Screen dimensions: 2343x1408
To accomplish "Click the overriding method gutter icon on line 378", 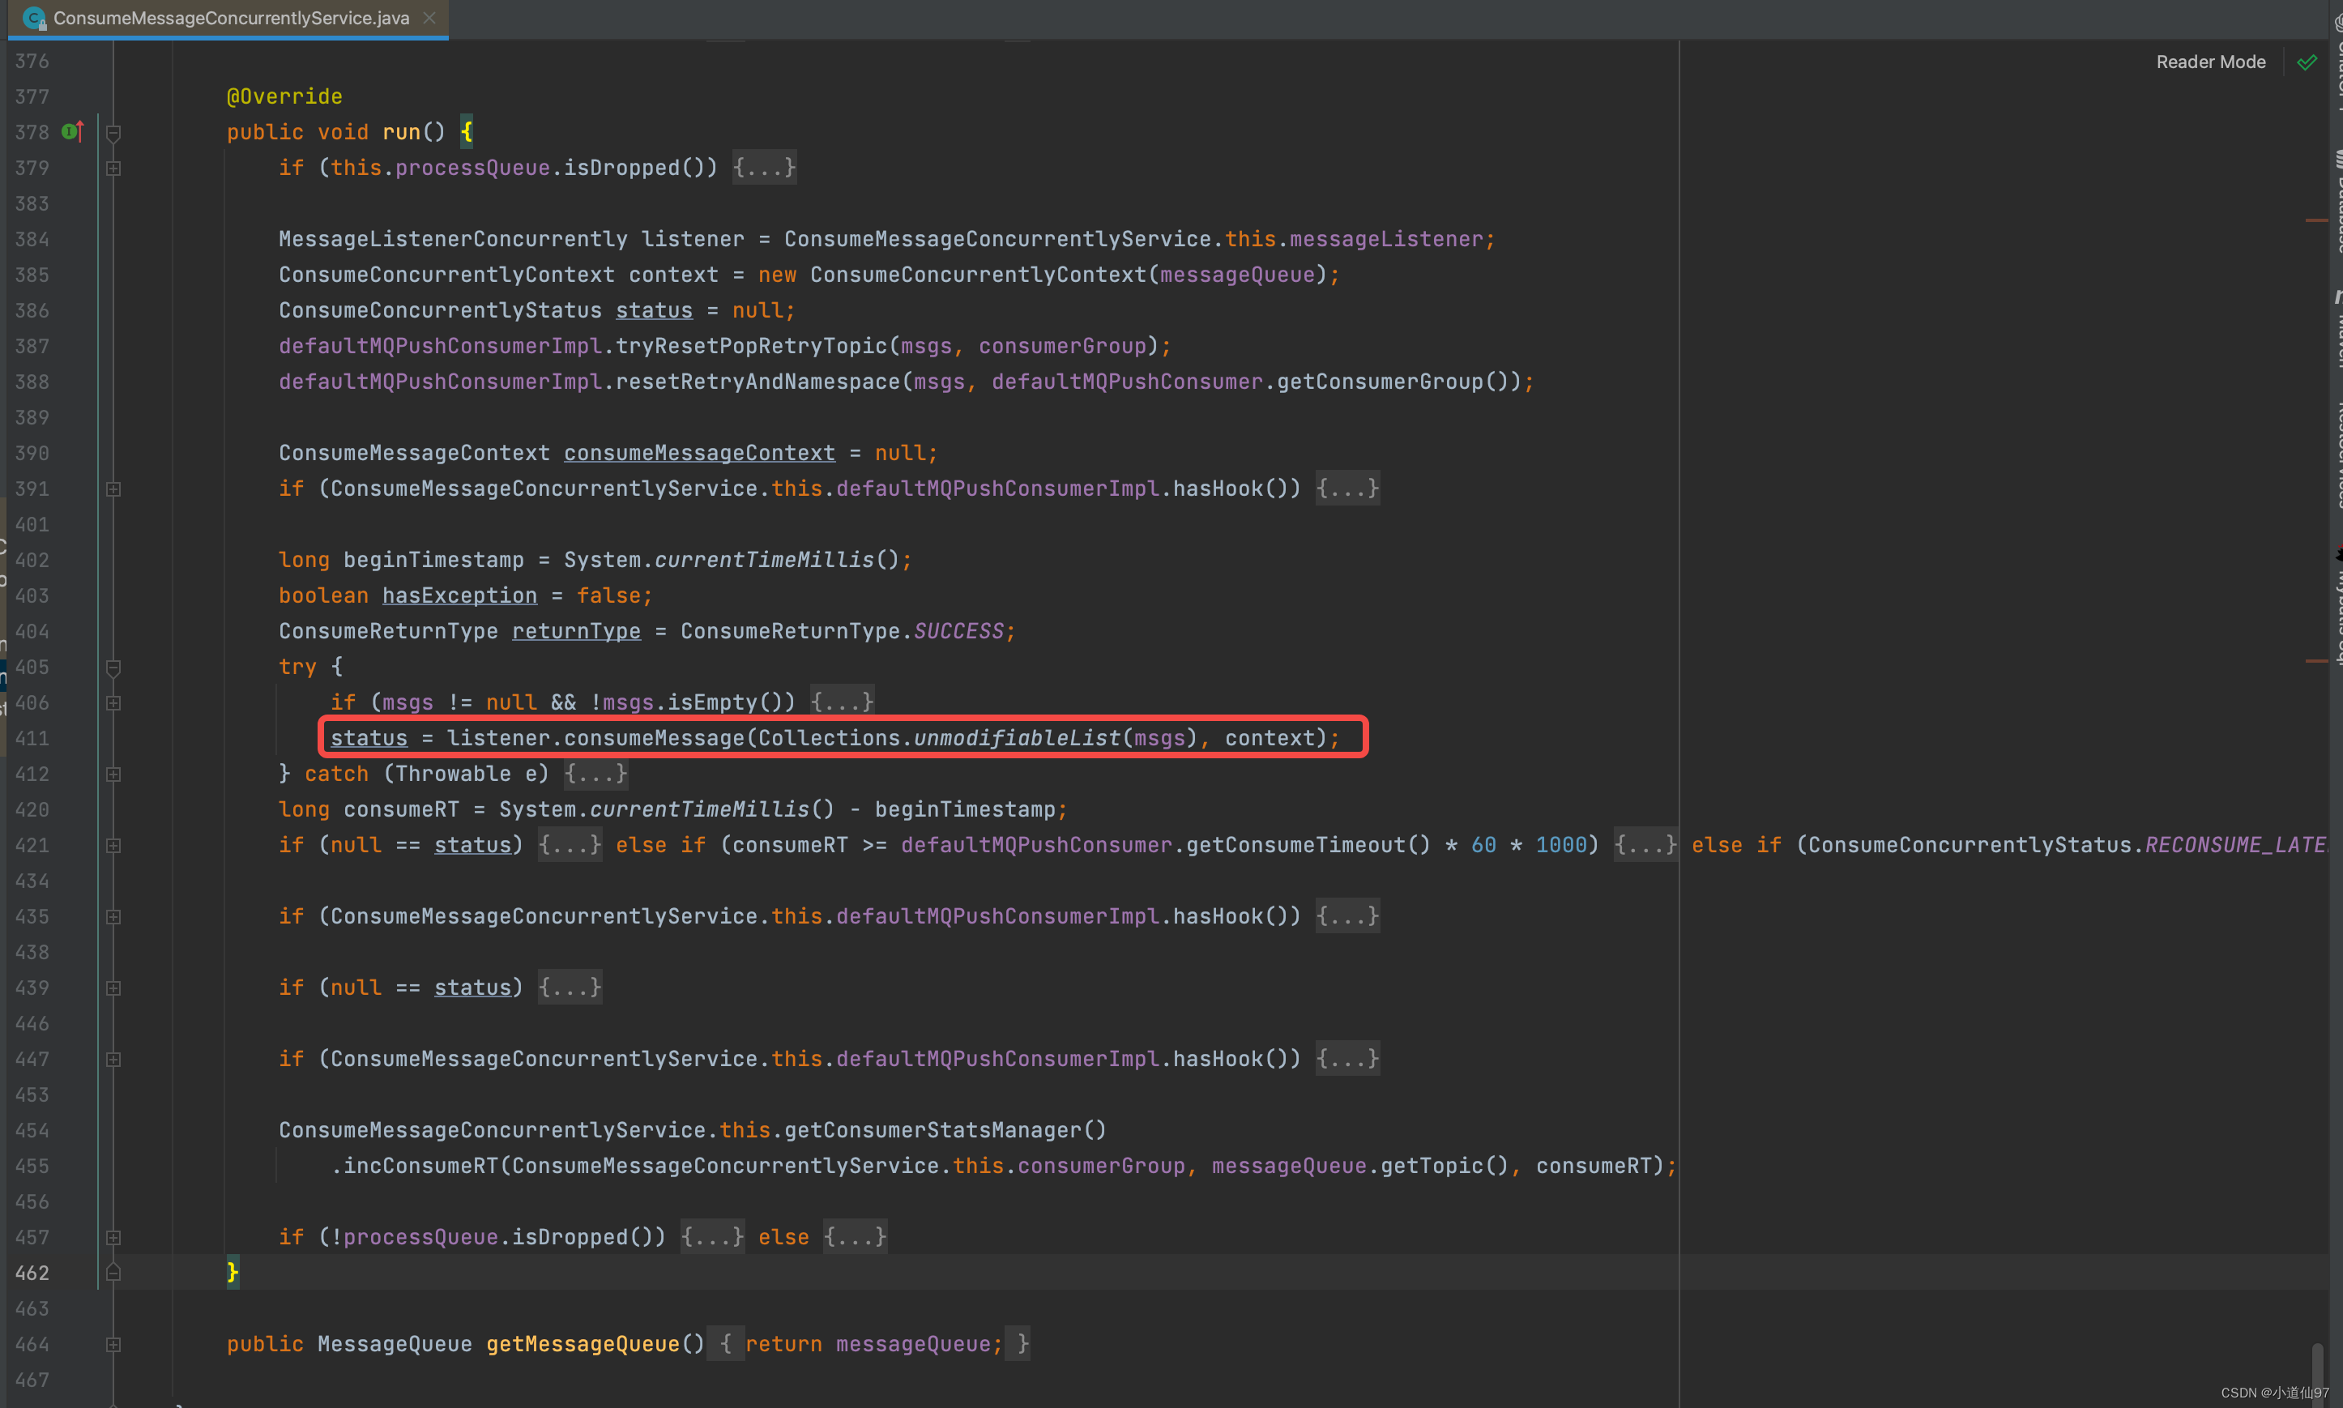I will point(73,131).
